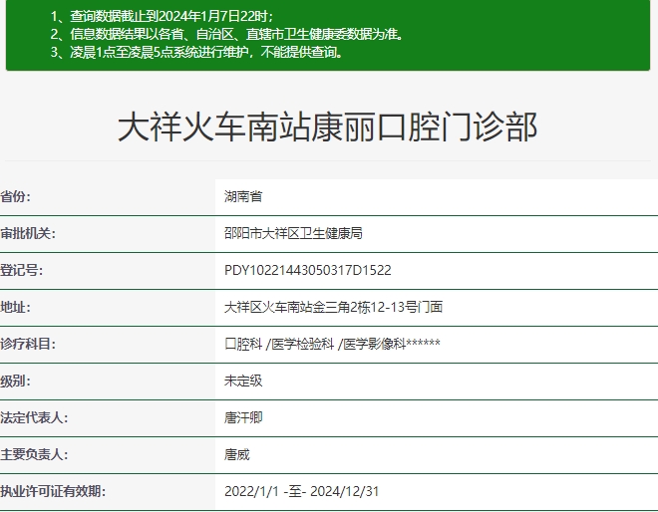The height and width of the screenshot is (512, 658).
Task: Click the notice line about 2024年1月7日22时 data cutoff
Action: click(x=162, y=17)
